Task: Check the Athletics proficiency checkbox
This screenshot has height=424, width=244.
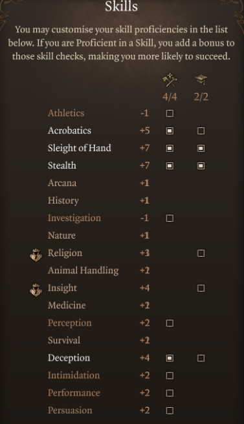Action: [x=170, y=113]
